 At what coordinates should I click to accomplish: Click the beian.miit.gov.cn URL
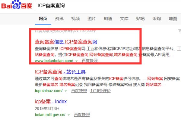tap(50, 115)
